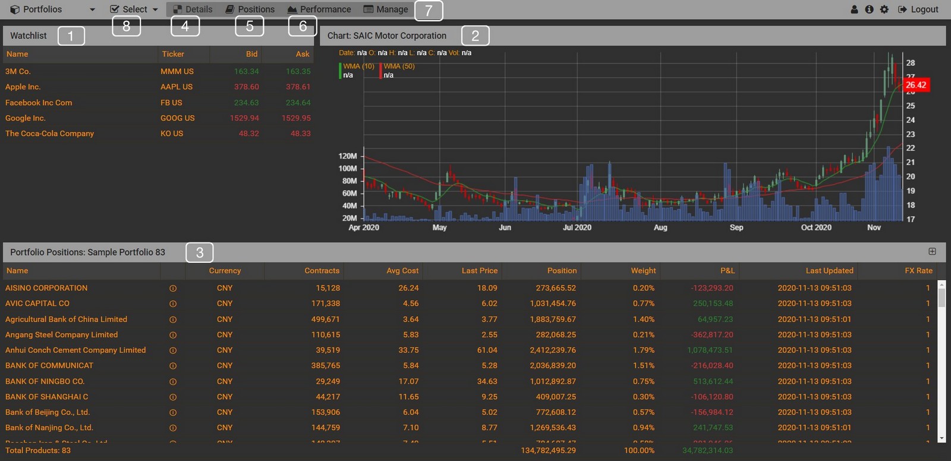Click the scrollbar down arrow in positions
The width and height of the screenshot is (951, 461).
(941, 438)
